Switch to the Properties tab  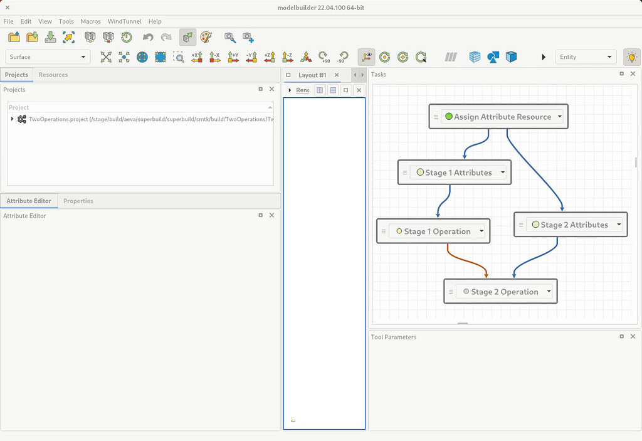coord(78,201)
